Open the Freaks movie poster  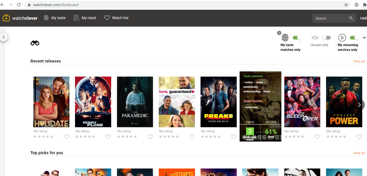(x=219, y=102)
